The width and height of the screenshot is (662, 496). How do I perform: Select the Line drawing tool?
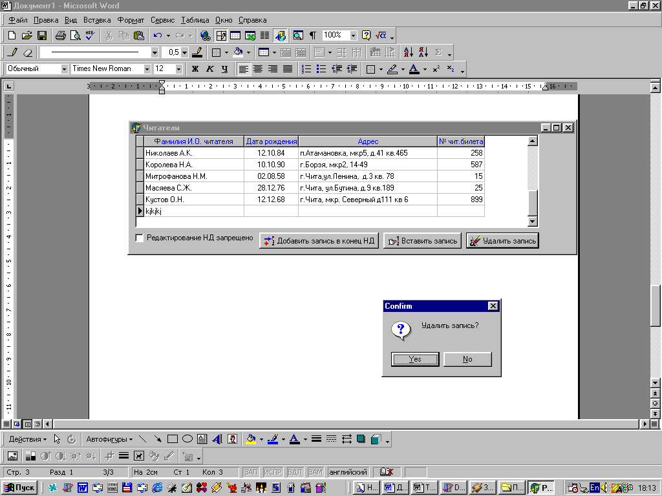click(x=143, y=439)
